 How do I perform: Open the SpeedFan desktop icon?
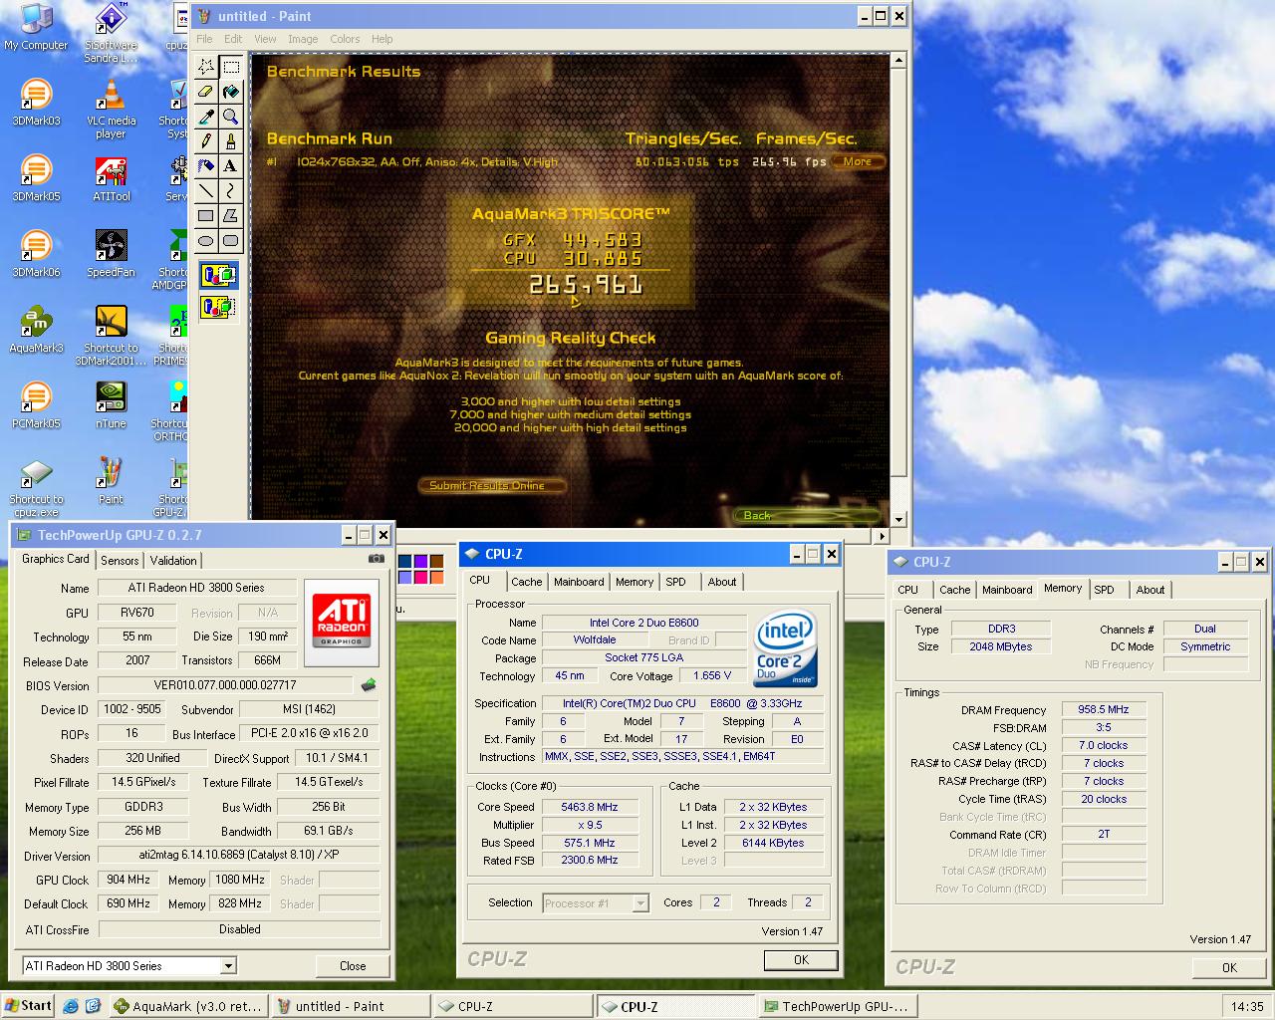click(x=111, y=254)
